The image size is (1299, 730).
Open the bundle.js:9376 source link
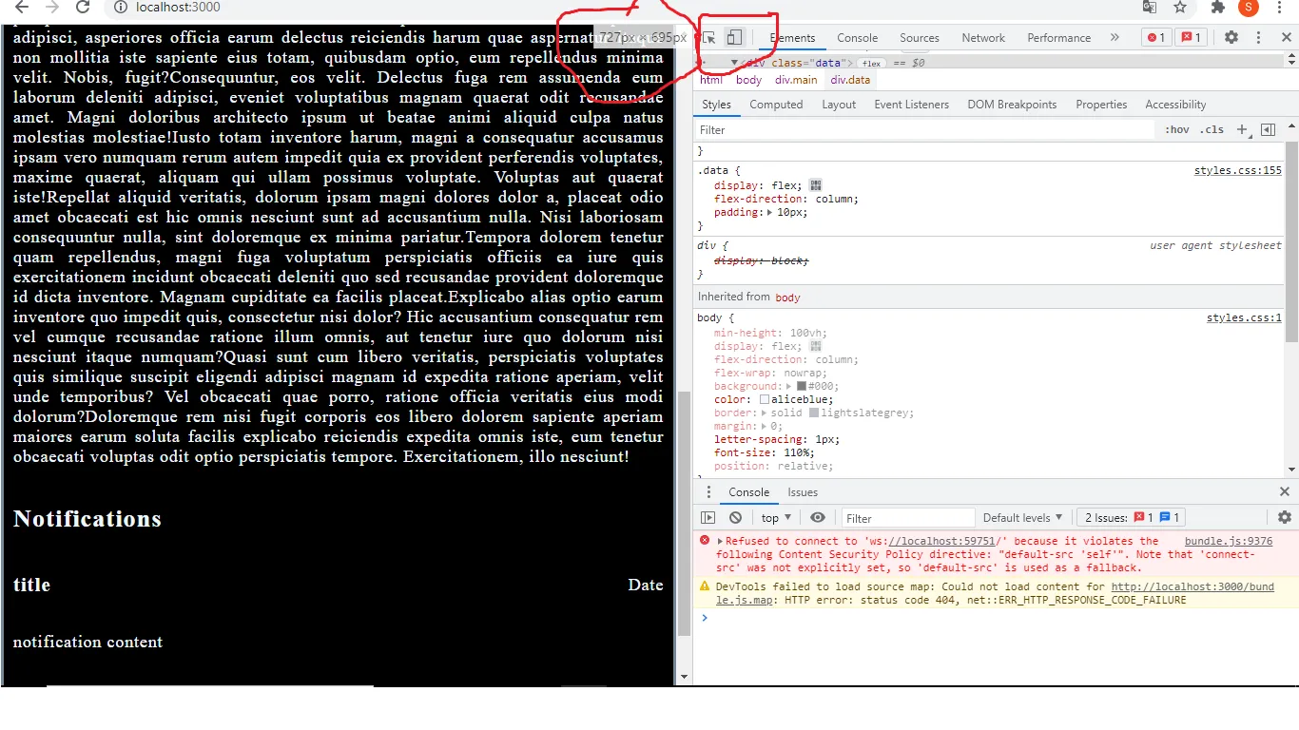pyautogui.click(x=1229, y=541)
